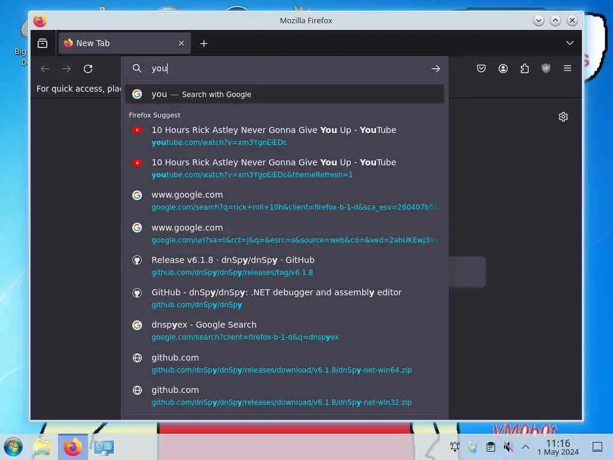Viewport: 613px width, 460px height.
Task: Open the Firefox account icon
Action: [x=503, y=68]
